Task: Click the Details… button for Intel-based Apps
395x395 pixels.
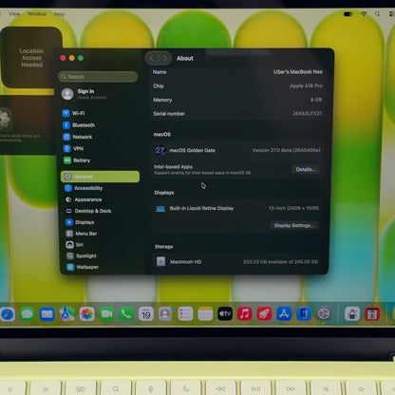Action: click(306, 169)
